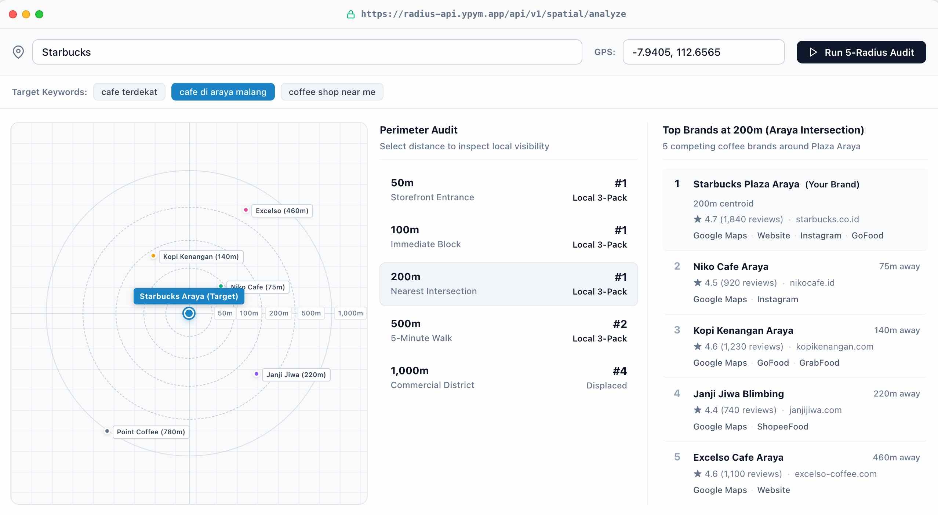Select keyword 'coffee shop near me'
This screenshot has width=938, height=515.
click(332, 92)
